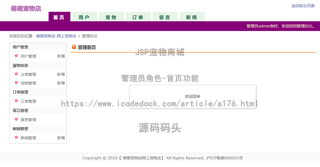
Task: Click 返回前台页面 link
Action: pos(303,6)
